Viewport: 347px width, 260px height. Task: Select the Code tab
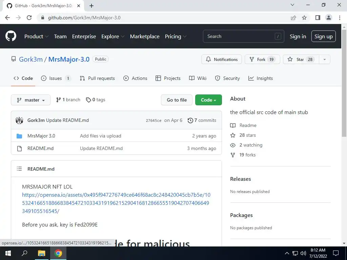click(23, 78)
